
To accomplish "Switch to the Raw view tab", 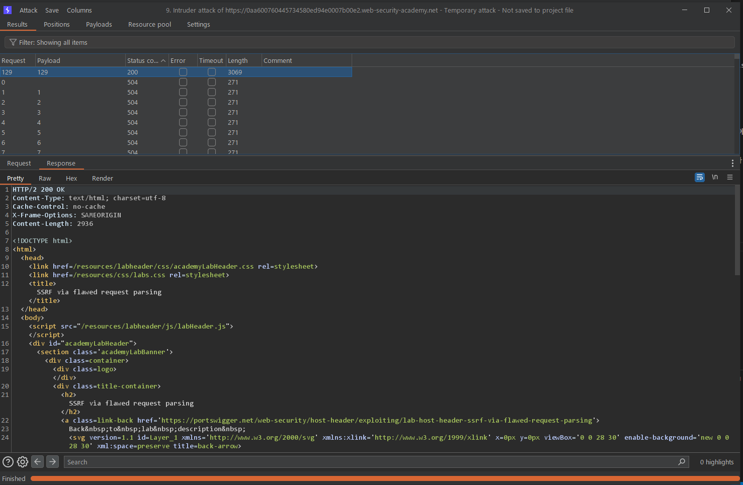I will click(45, 178).
